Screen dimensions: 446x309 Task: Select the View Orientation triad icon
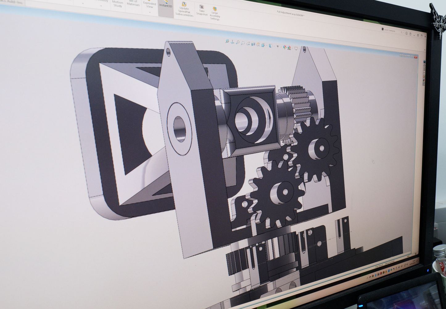pyautogui.click(x=232, y=42)
